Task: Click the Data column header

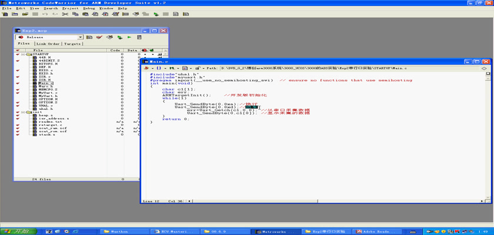Action: (x=132, y=51)
